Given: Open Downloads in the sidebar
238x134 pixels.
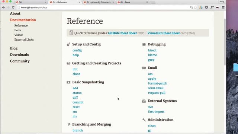Looking at the screenshot, I should point(19,55).
